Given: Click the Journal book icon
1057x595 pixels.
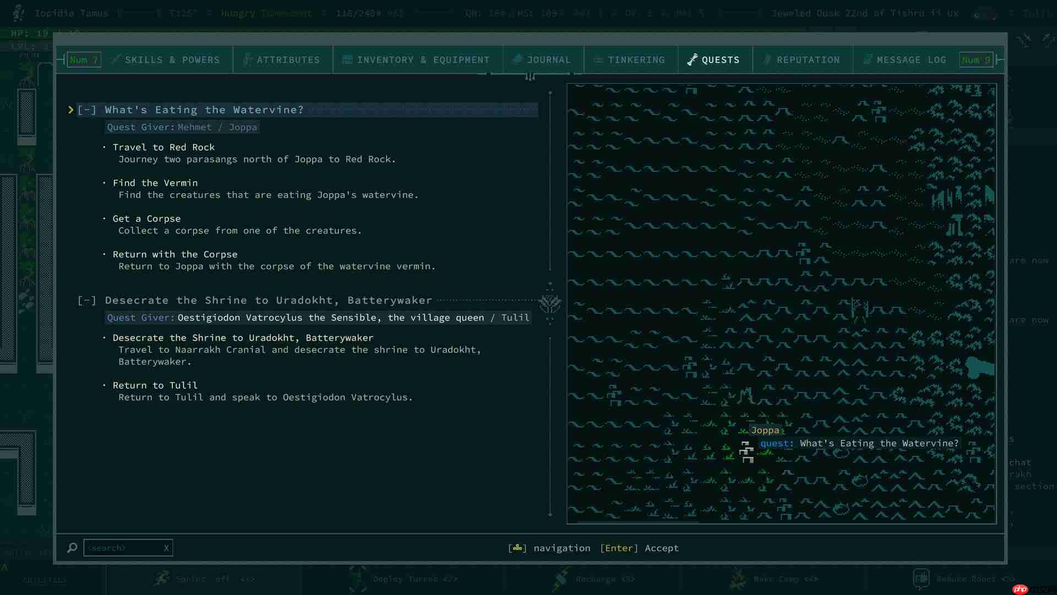Looking at the screenshot, I should coord(517,59).
